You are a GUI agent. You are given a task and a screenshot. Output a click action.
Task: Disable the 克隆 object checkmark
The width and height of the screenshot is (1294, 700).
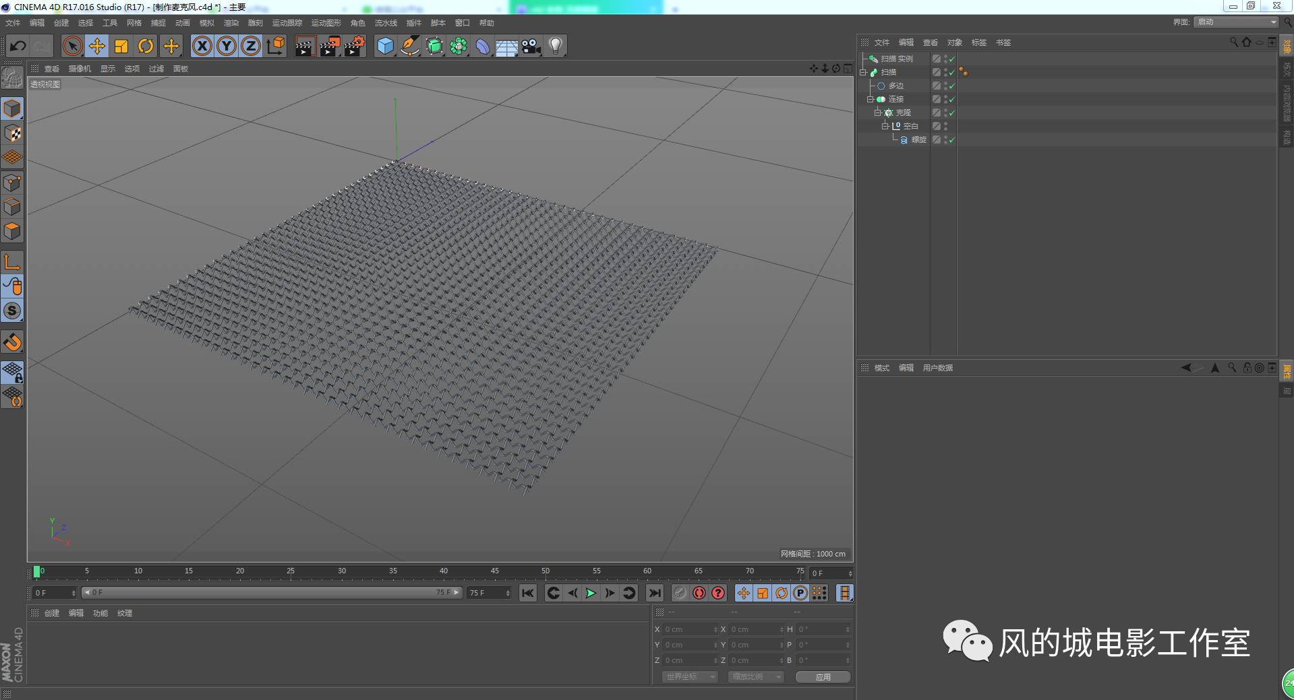pyautogui.click(x=951, y=113)
